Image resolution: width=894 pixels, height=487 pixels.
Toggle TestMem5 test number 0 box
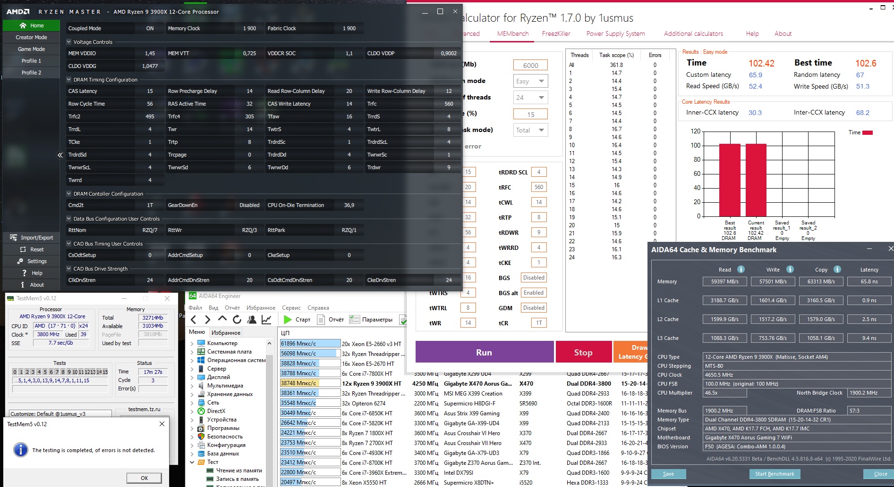tap(15, 372)
